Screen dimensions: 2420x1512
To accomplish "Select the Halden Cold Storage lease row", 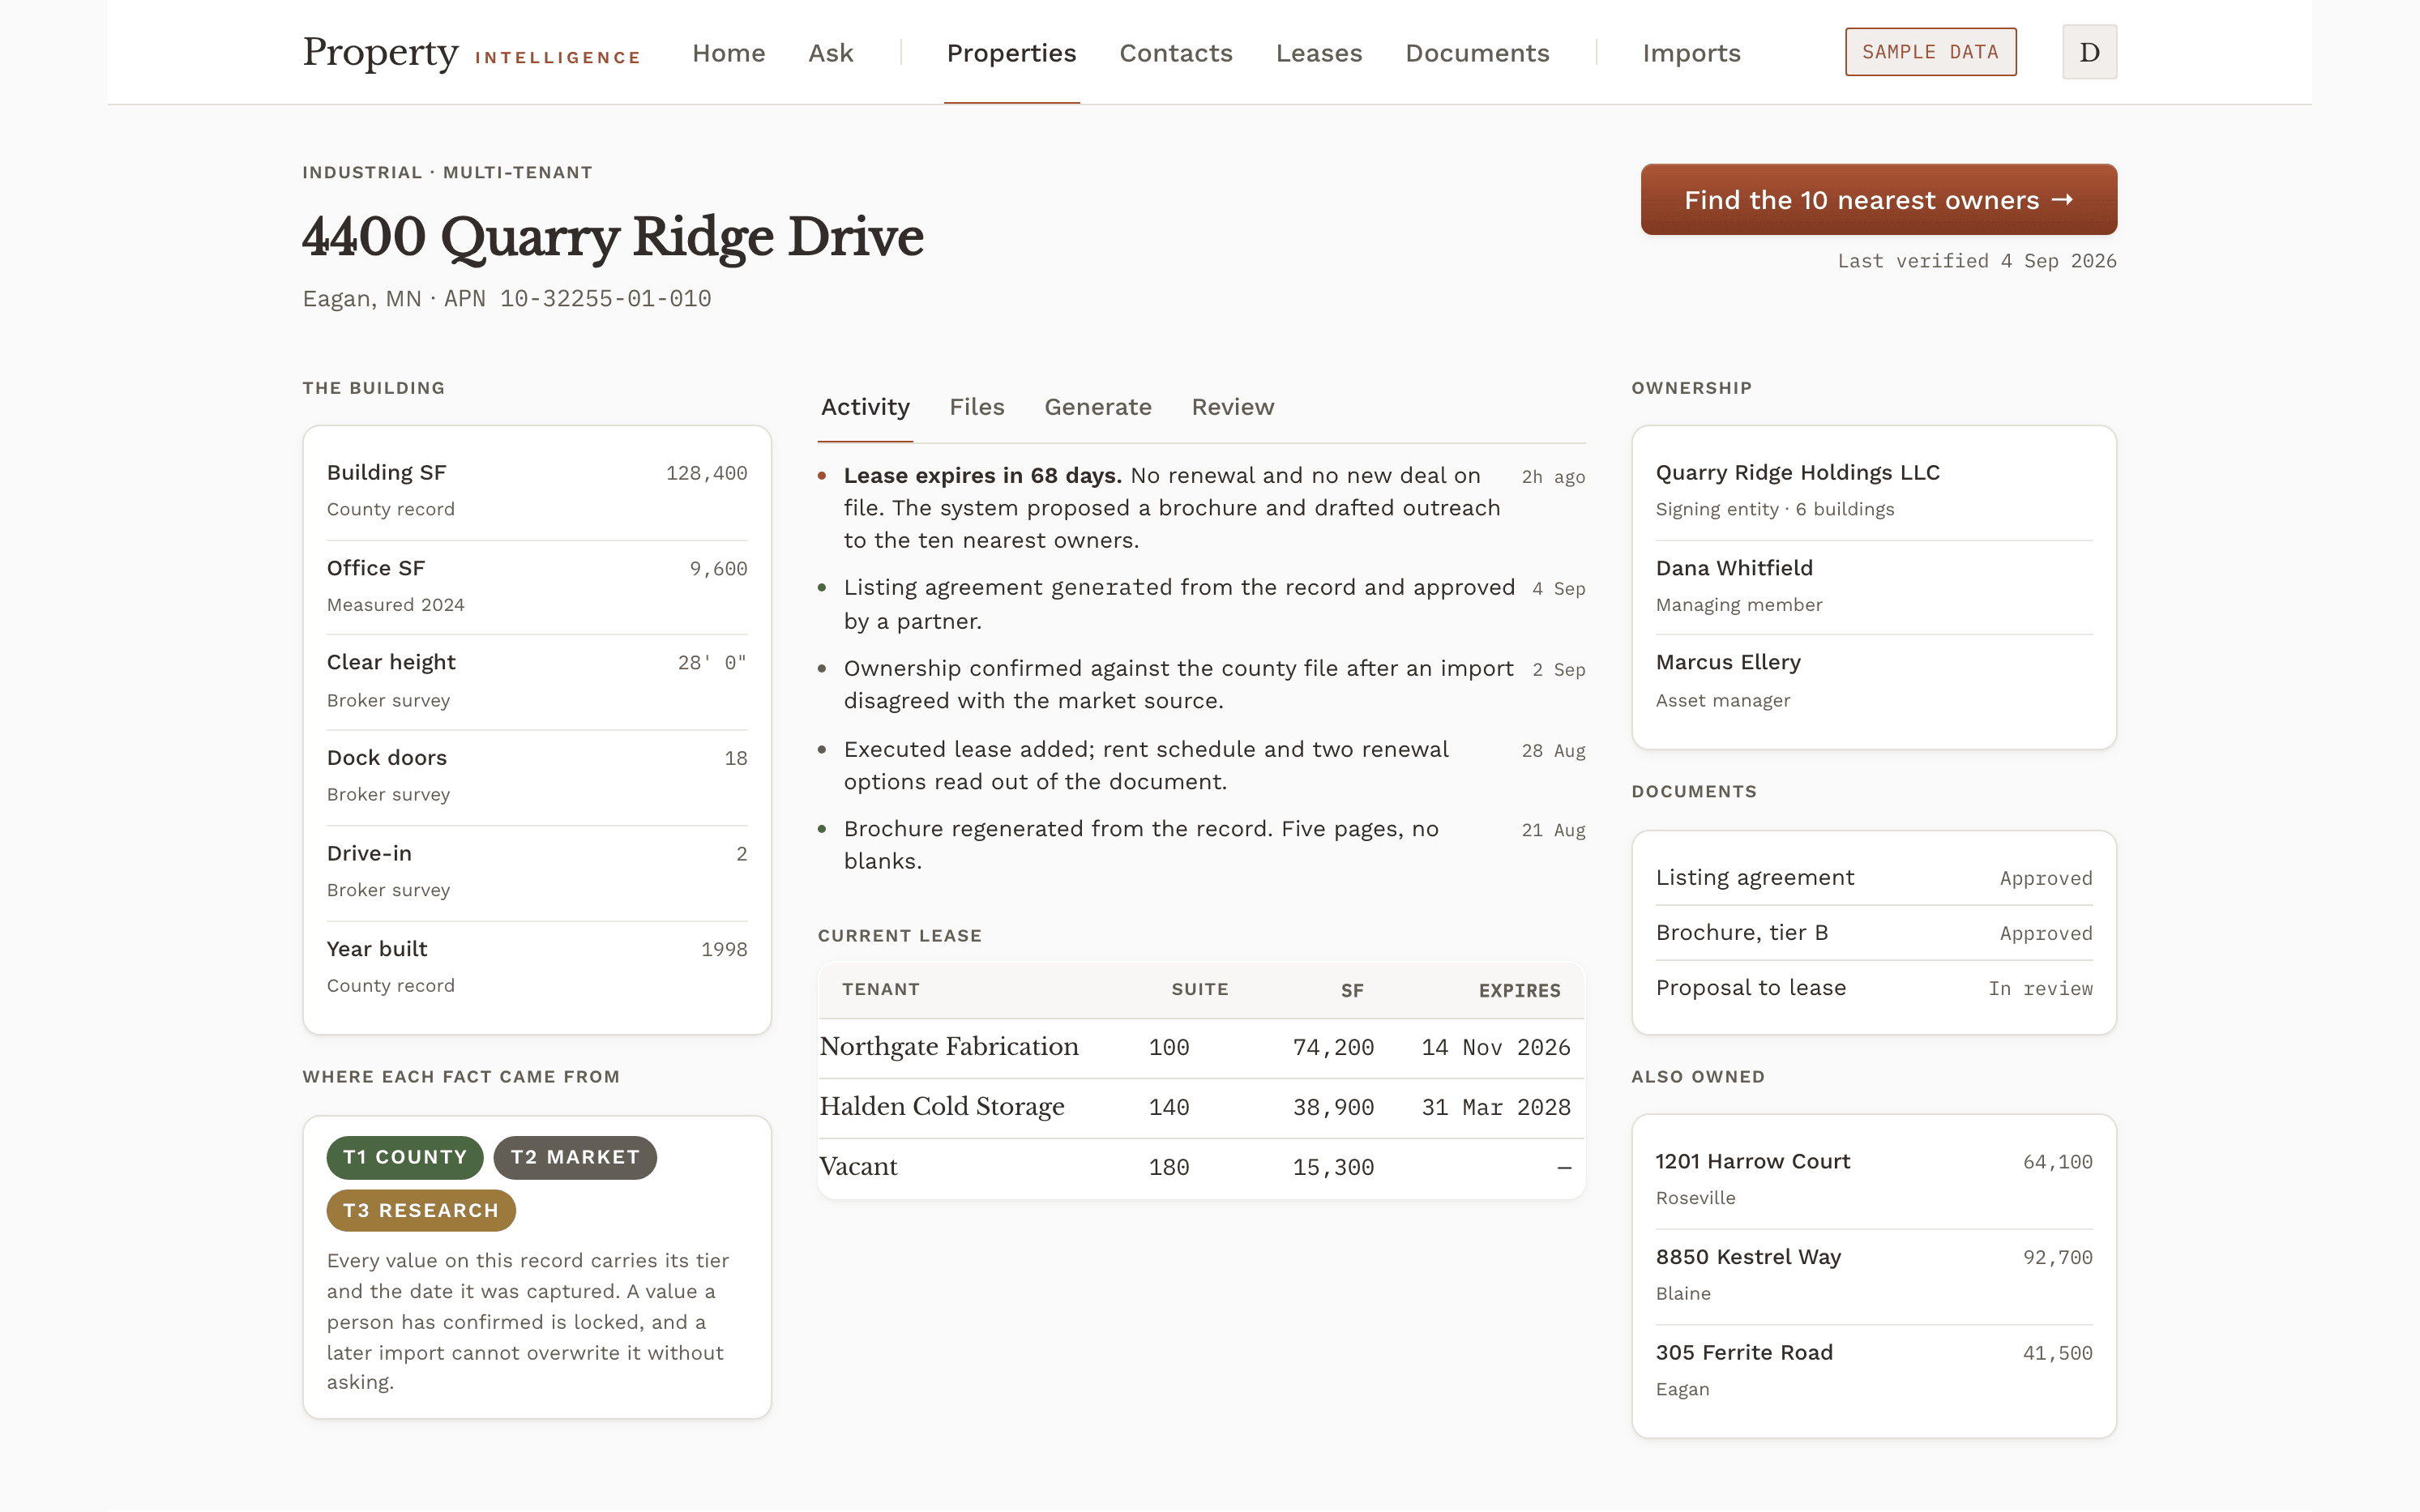I will pyautogui.click(x=1201, y=1107).
